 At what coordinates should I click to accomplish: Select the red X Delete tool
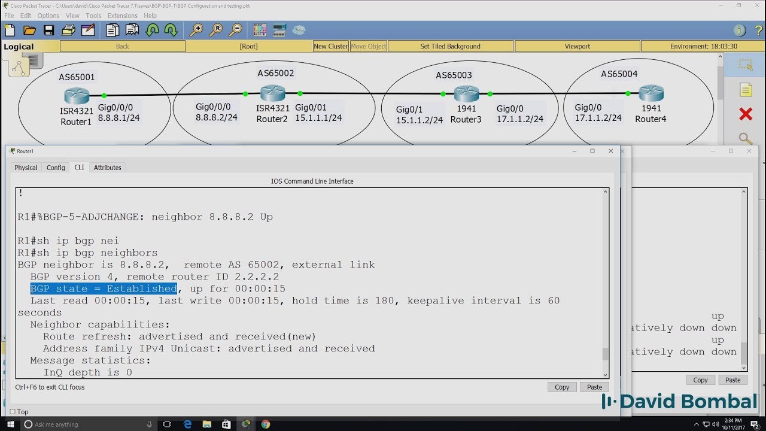point(745,114)
